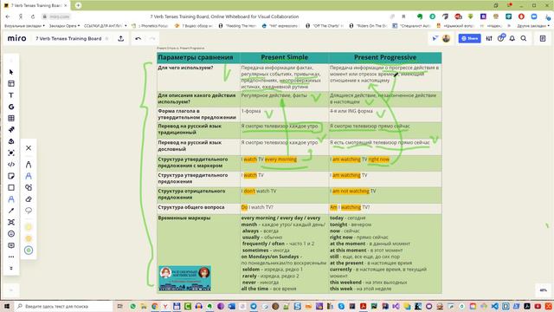
Task: Pick the light yellow pen color
Action: pos(29,227)
